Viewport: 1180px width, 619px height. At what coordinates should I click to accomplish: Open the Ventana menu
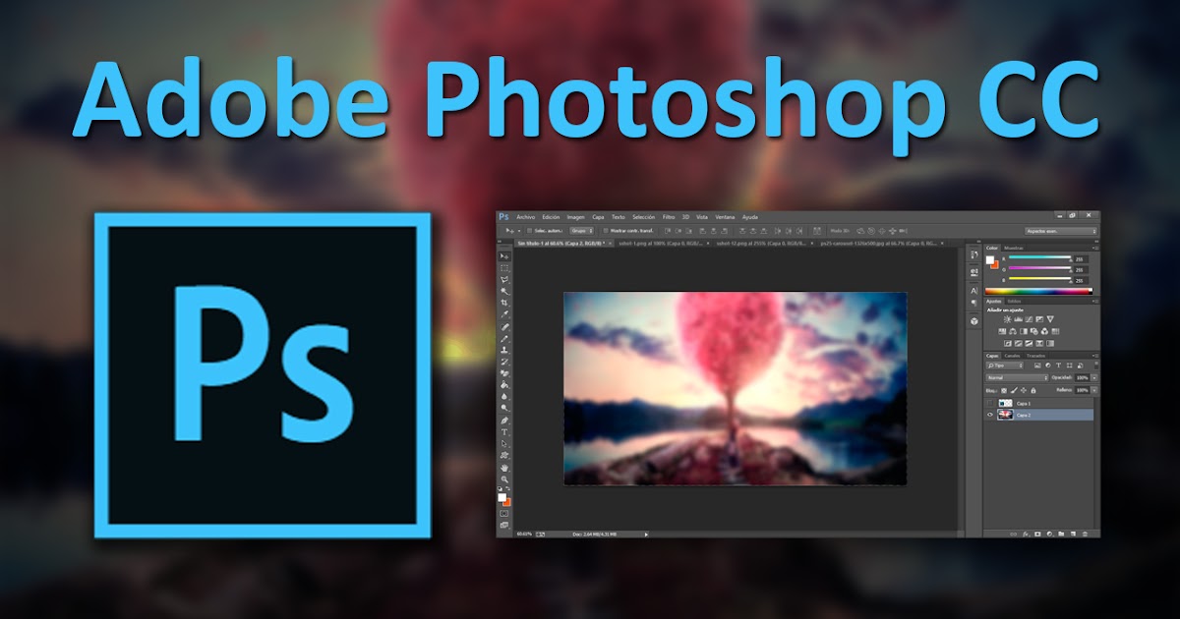point(725,217)
